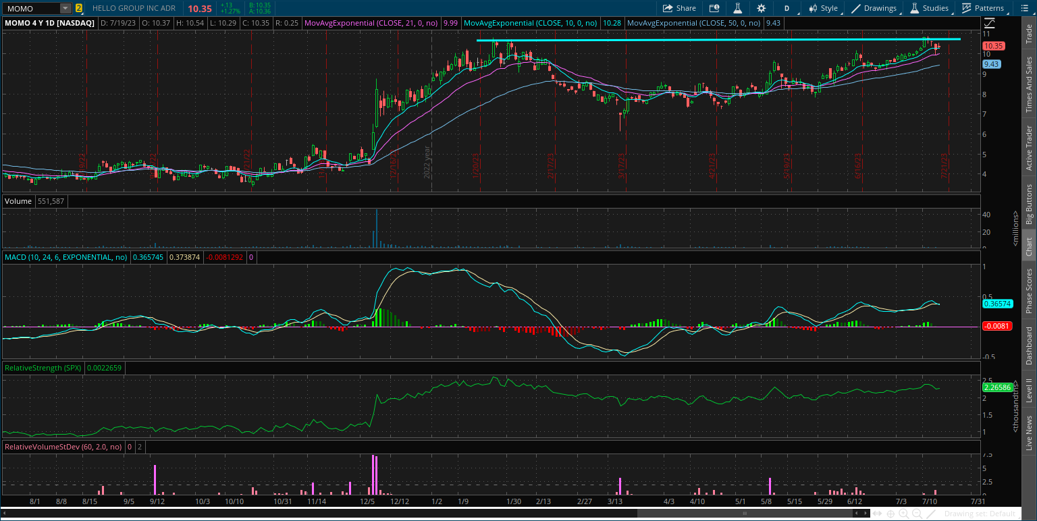Open the Dashboard side tab

[1029, 346]
